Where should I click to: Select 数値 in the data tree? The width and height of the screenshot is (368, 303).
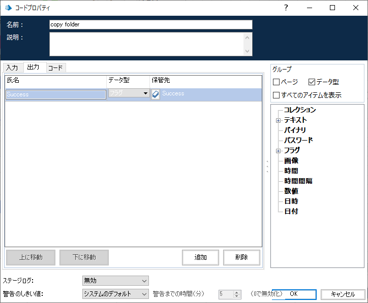[291, 191]
